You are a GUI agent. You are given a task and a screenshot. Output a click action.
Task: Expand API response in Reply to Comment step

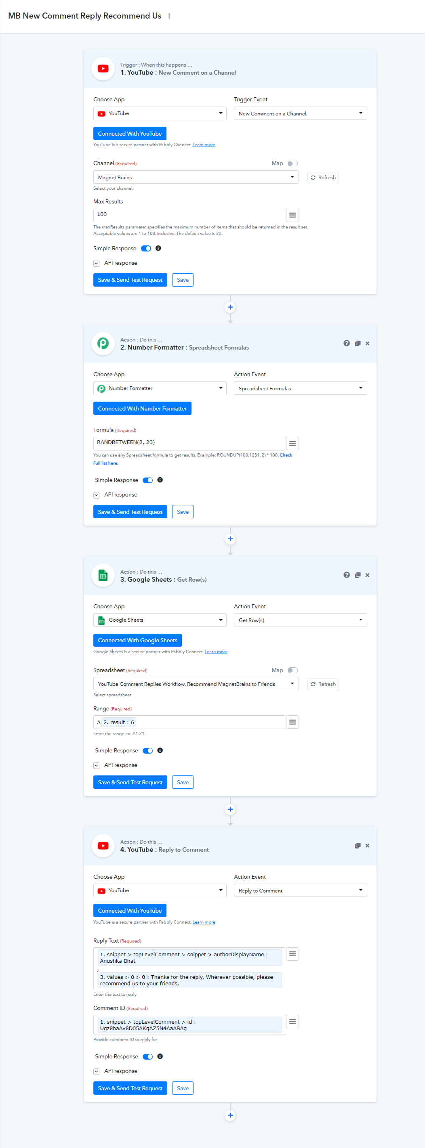pos(96,1072)
